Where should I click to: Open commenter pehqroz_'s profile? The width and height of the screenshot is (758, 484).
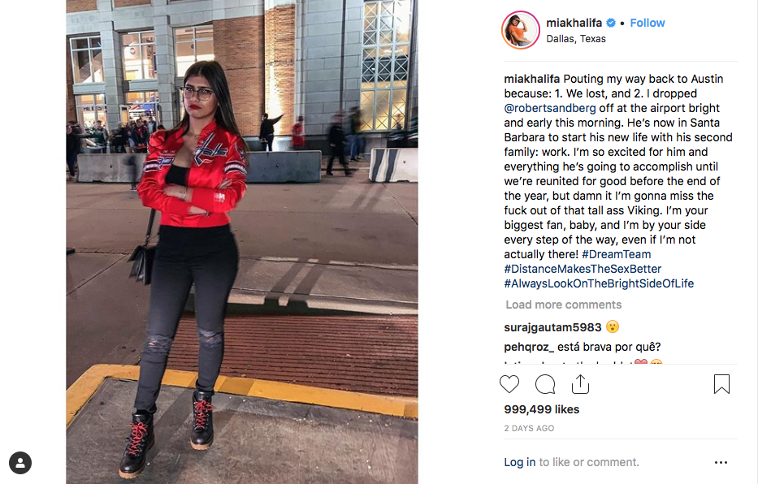coord(529,347)
